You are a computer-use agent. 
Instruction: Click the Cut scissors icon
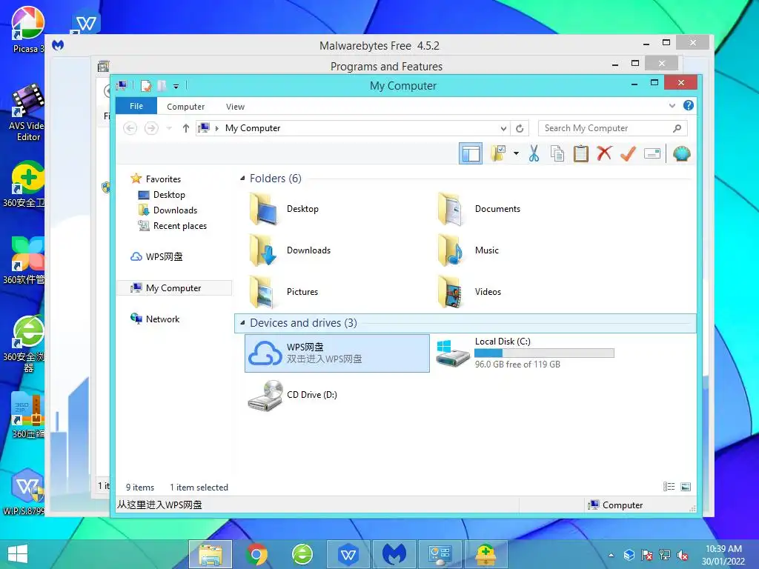534,153
